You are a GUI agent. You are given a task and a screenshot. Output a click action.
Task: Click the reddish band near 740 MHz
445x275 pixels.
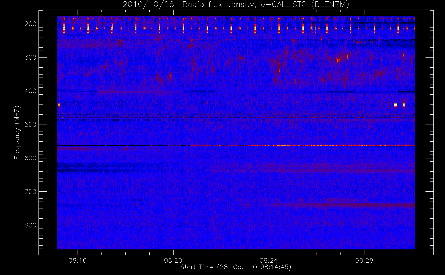pos(327,205)
